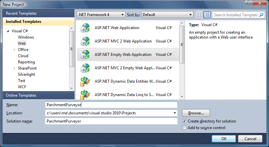The image size is (269, 147).
Task: Click the Solution name text field
Action: coord(111,121)
